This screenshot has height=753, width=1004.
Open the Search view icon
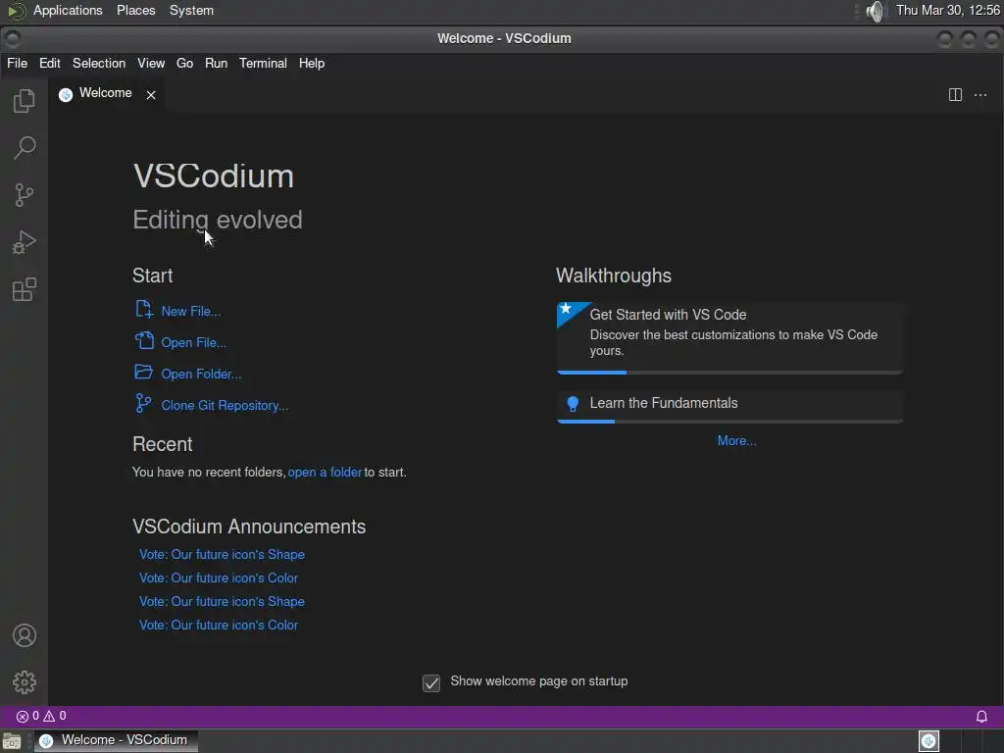25,147
